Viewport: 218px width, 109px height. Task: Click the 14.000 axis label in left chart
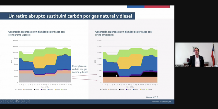[x=15, y=40]
